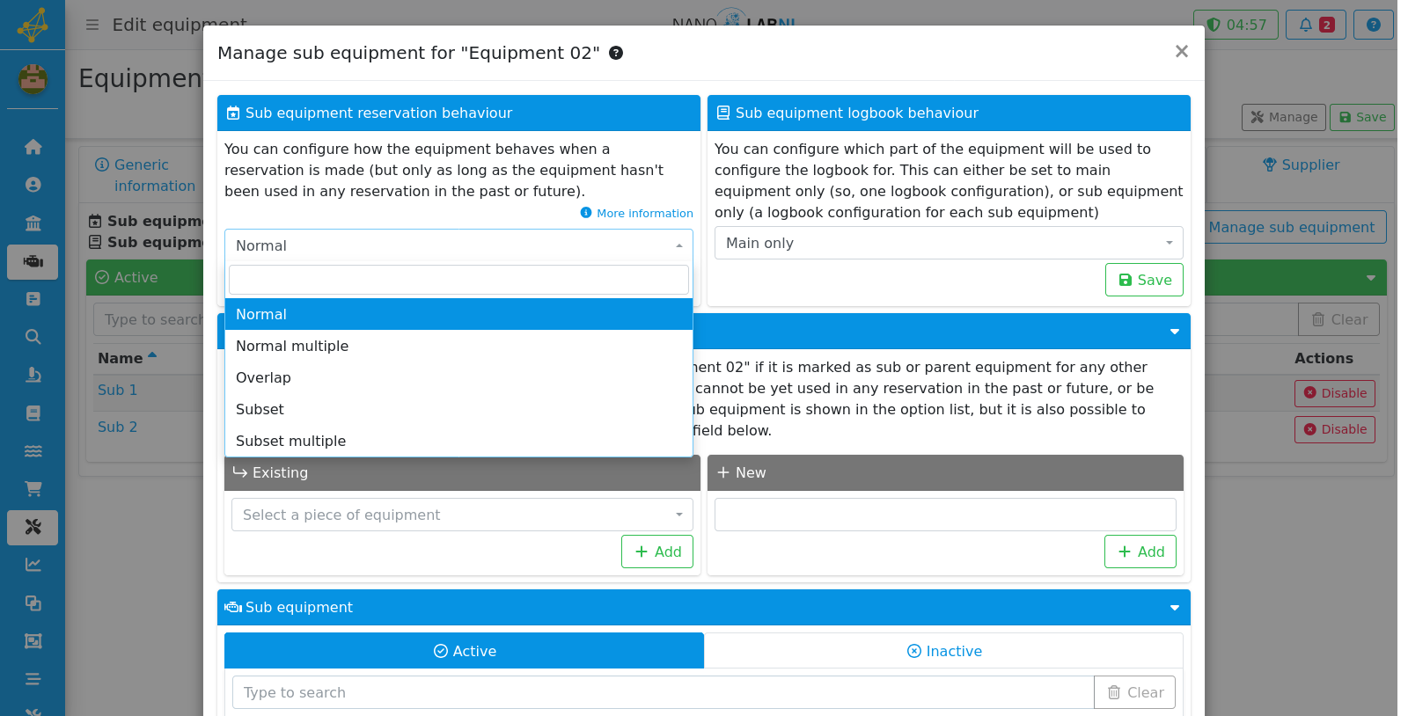The image size is (1408, 716).
Task: Select the tools wrench sidebar icon
Action: (33, 527)
